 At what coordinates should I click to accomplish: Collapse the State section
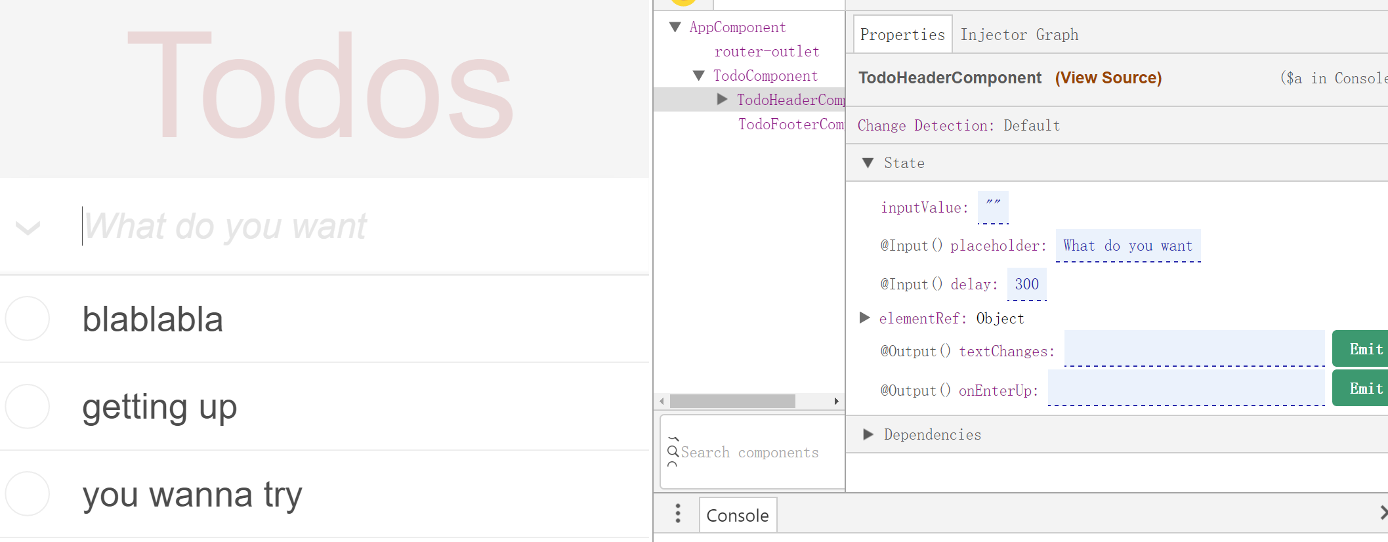pos(868,163)
